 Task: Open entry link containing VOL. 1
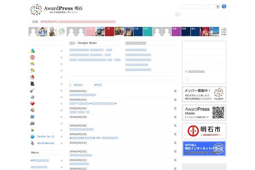click(94, 138)
